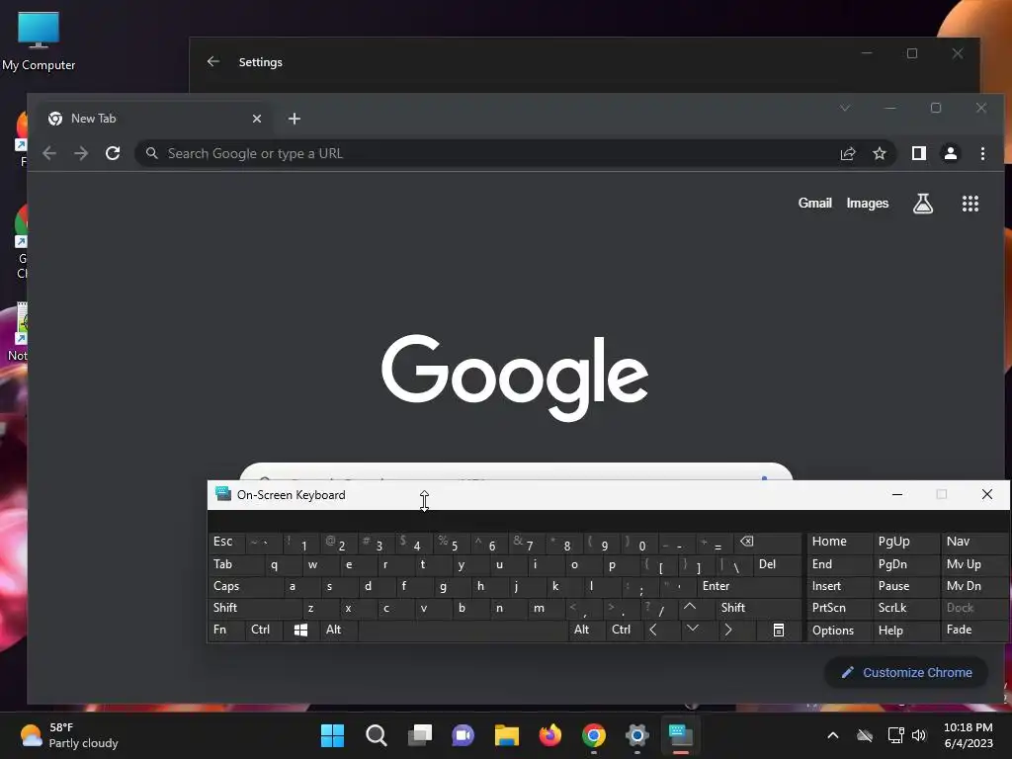Toggle left Alt key on keyboard
The image size is (1012, 759).
pos(338,630)
